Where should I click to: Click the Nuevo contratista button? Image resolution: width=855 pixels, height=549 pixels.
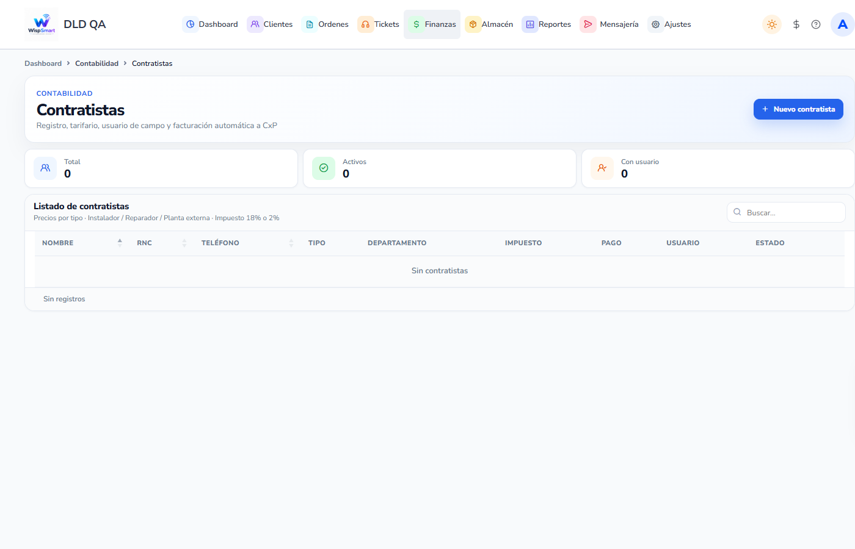798,109
